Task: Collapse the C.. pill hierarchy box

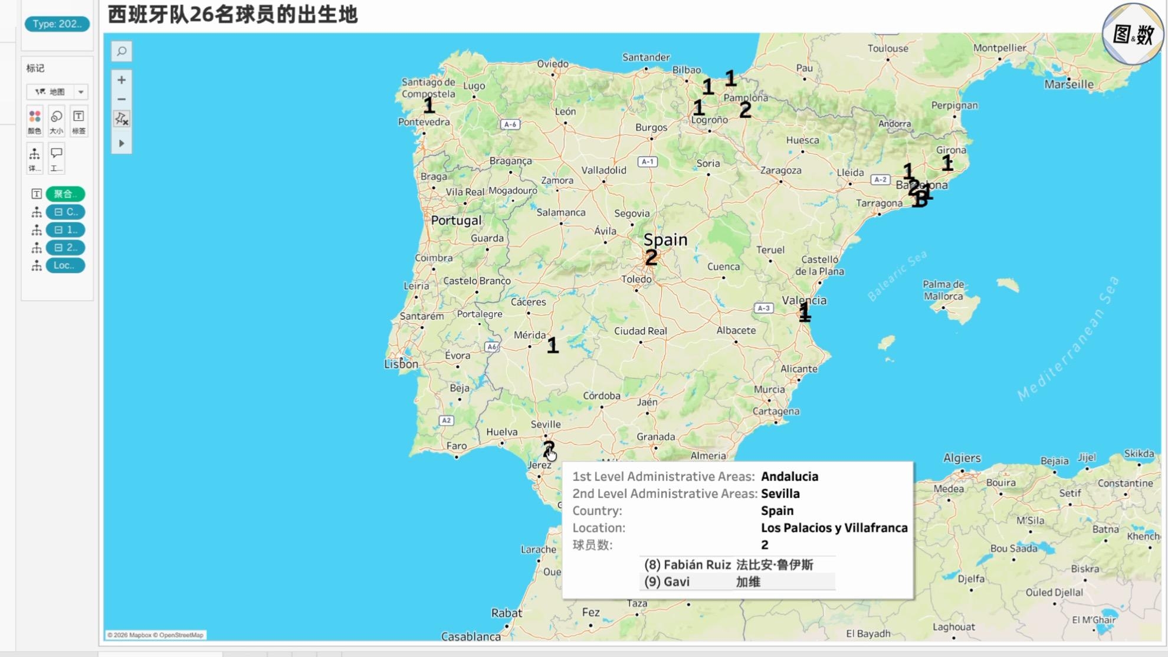Action: point(58,212)
